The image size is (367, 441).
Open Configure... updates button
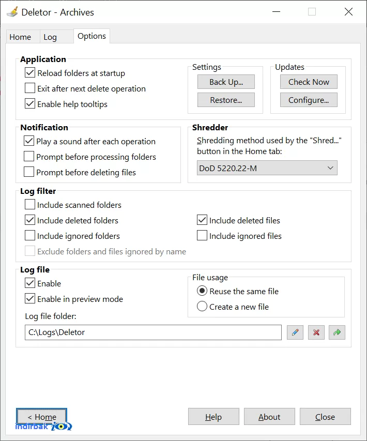pyautogui.click(x=309, y=100)
